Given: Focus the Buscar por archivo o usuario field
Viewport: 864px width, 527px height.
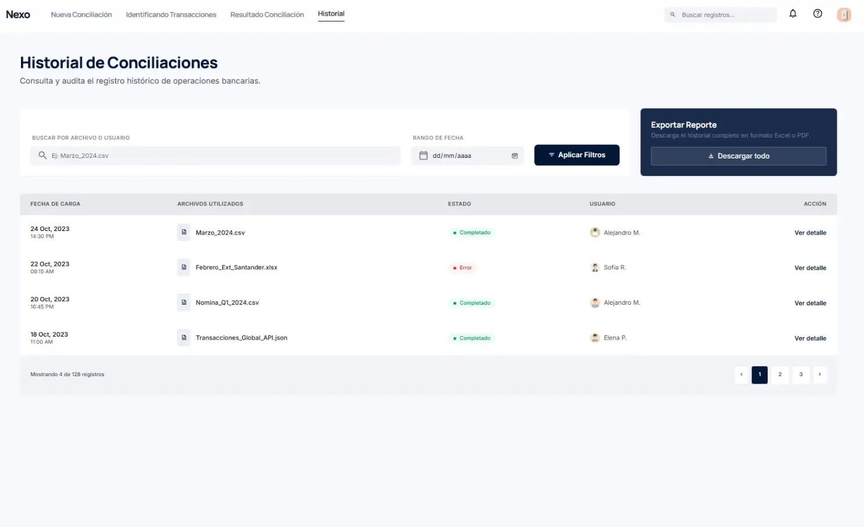Looking at the screenshot, I should coord(221,156).
